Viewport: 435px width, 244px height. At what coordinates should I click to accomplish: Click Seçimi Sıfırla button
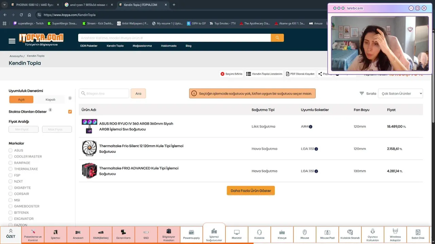[x=231, y=74]
